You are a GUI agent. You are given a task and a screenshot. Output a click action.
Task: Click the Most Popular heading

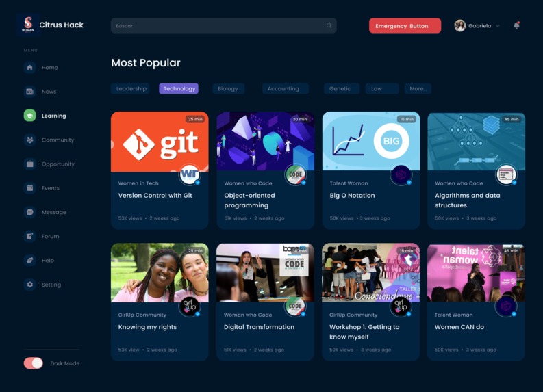coord(146,63)
